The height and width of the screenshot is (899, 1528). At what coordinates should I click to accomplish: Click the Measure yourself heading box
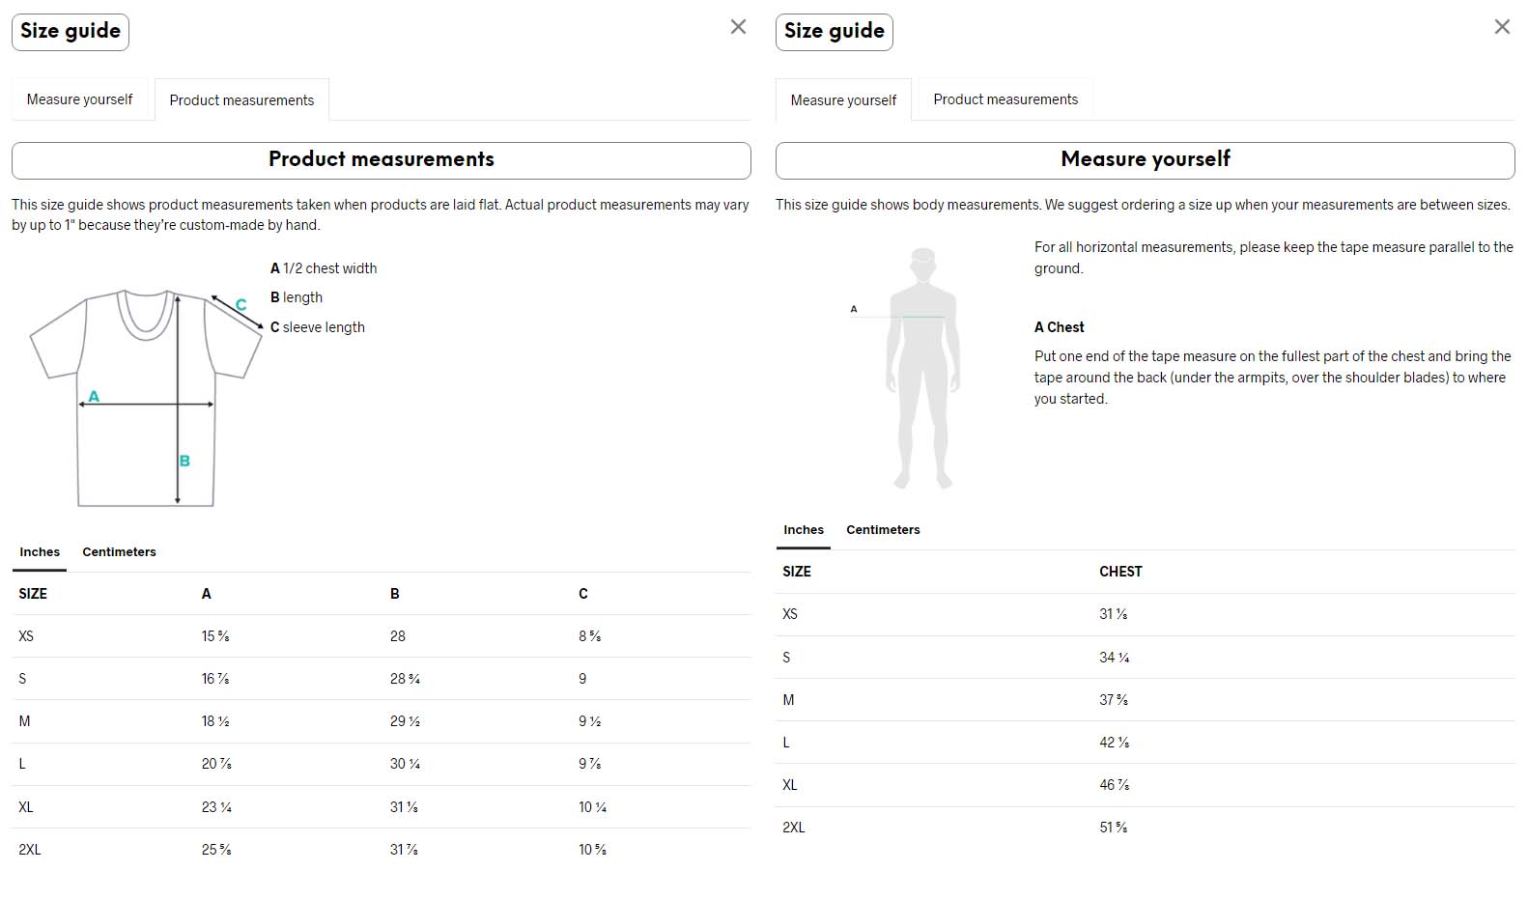(1146, 160)
